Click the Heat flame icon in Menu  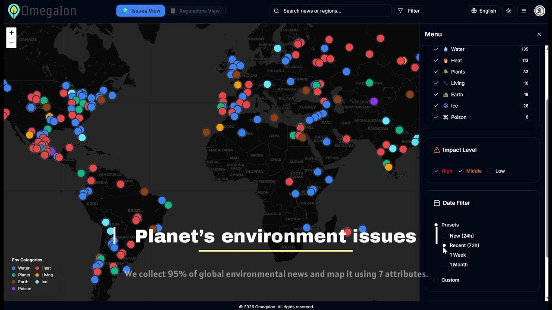point(446,61)
